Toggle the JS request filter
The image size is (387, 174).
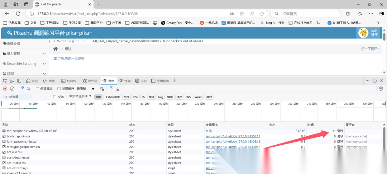[143, 97]
